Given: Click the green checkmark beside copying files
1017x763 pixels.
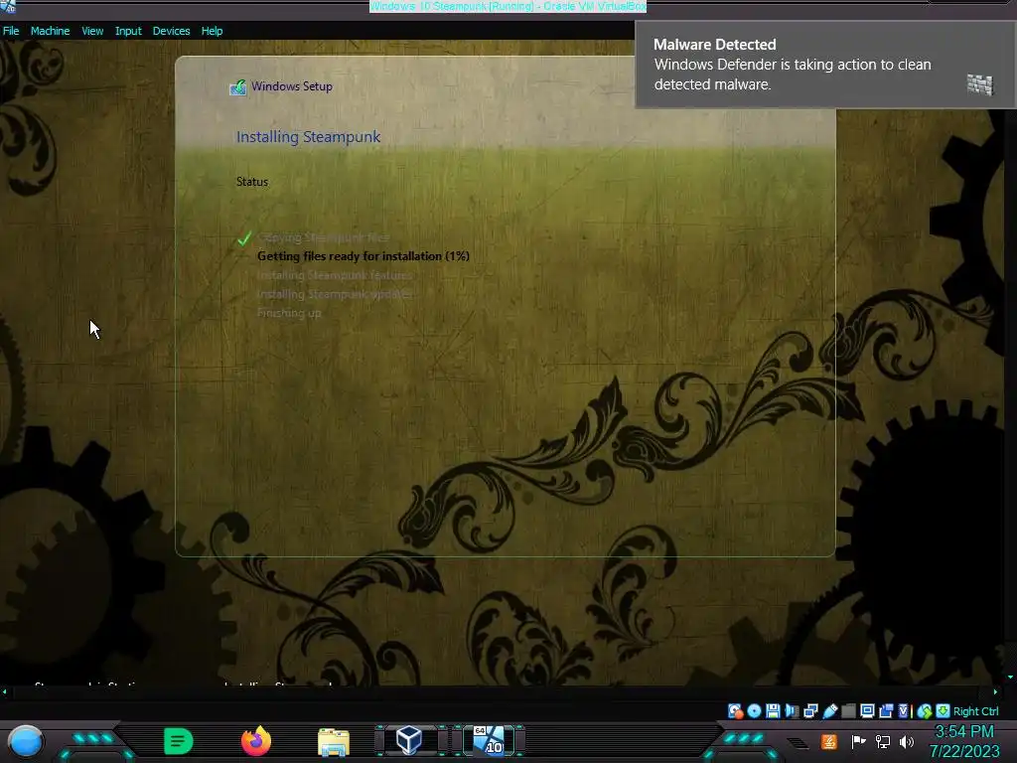Looking at the screenshot, I should tap(244, 238).
